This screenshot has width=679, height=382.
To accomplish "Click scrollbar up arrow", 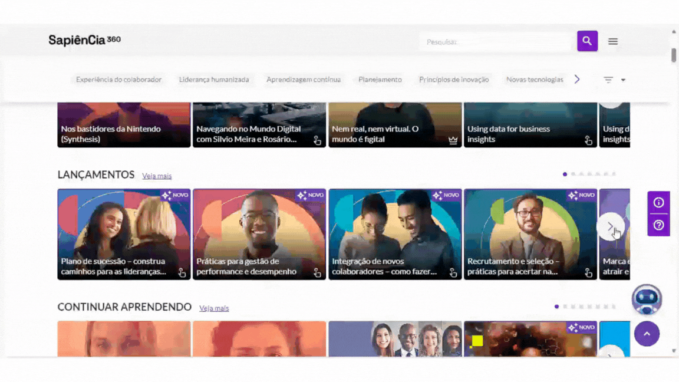I will [x=674, y=32].
